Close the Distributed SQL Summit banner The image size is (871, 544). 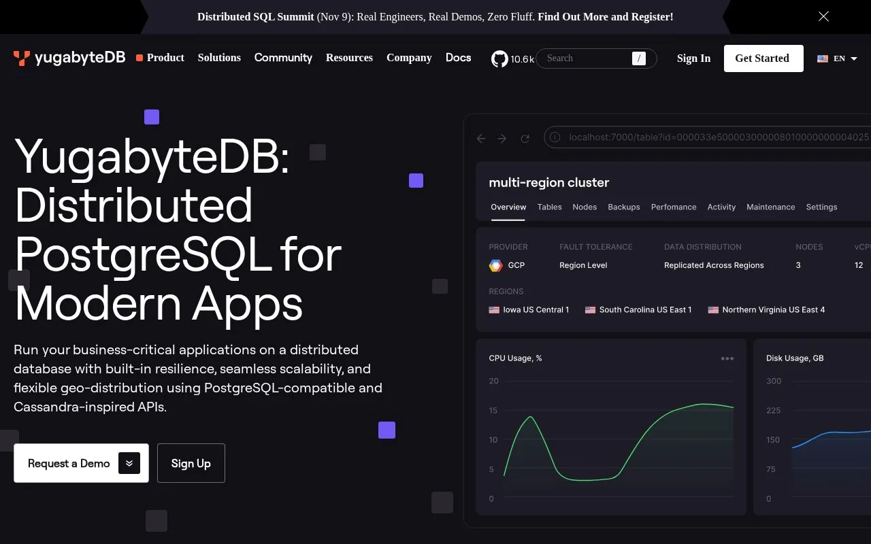pos(823,16)
